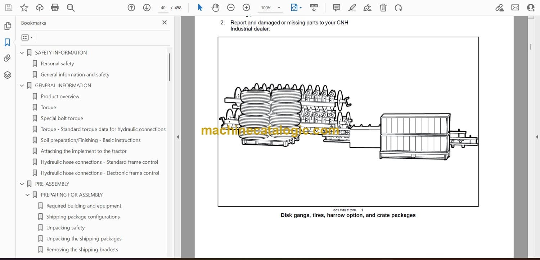Screen dimensions: 540x260
Task: Open the Attachments panel paperclip icon
Action: (7, 58)
